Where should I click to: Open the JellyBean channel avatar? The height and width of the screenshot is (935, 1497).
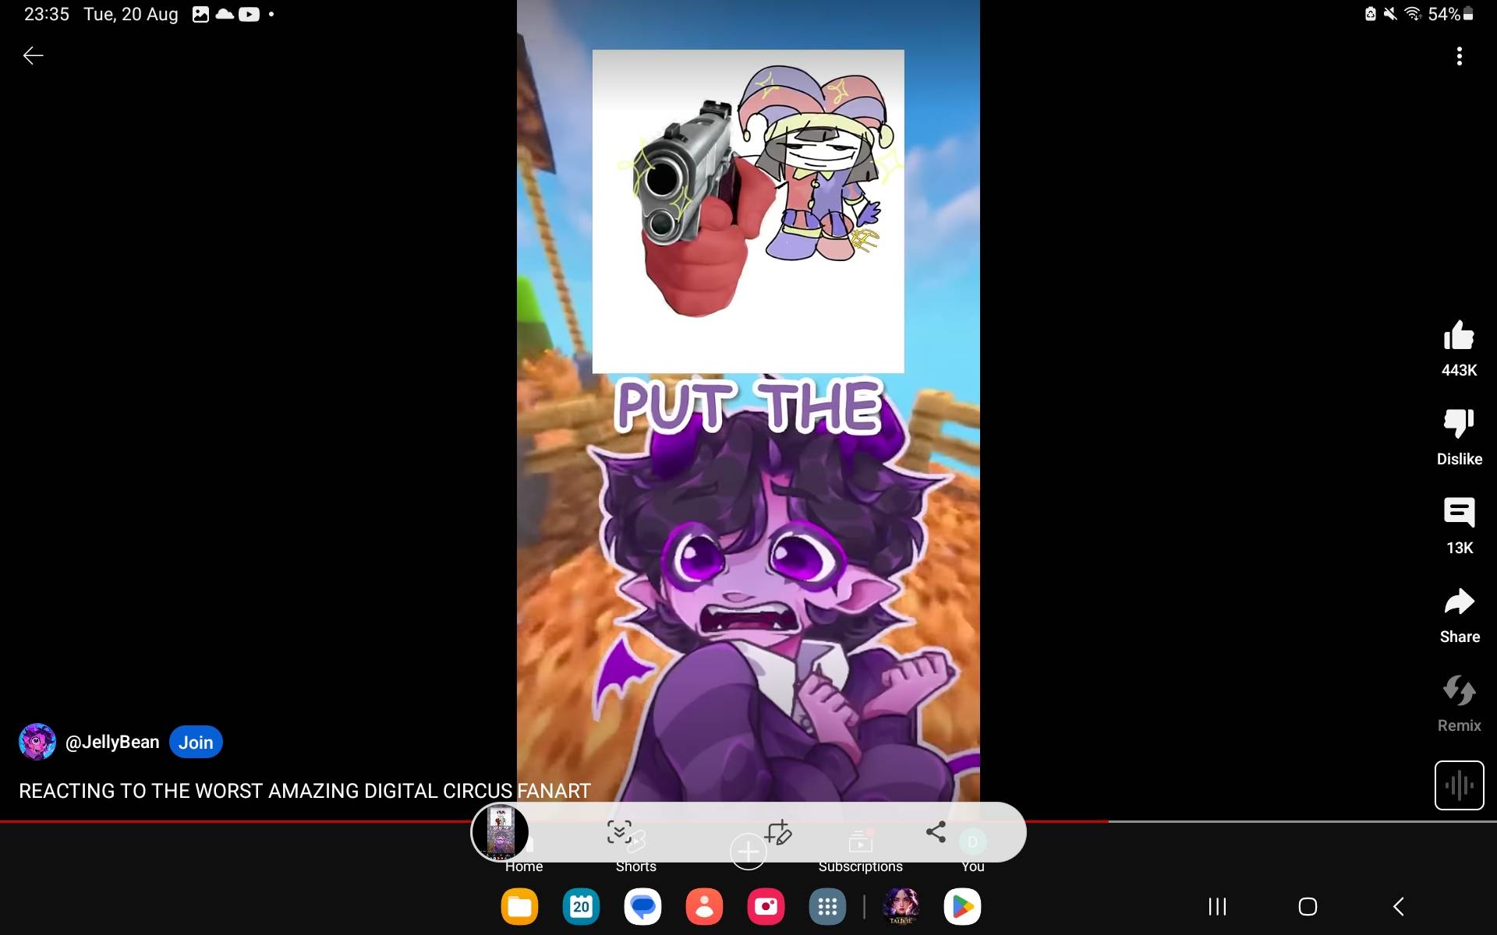tap(37, 742)
